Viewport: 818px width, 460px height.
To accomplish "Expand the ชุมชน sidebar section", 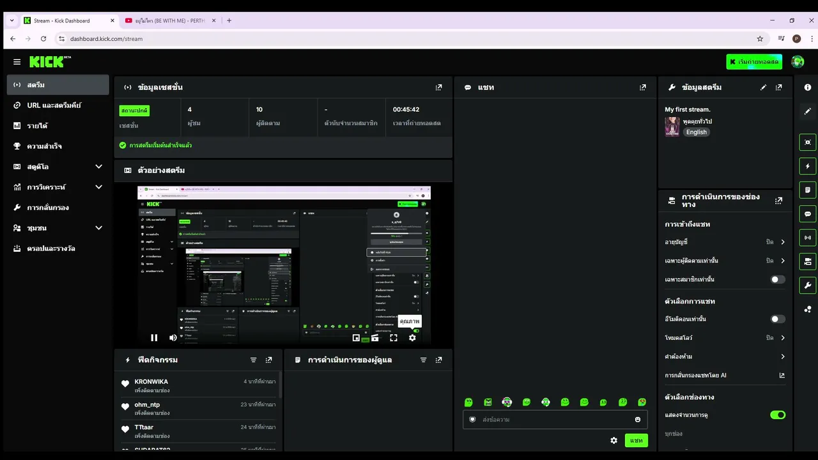I will (x=98, y=228).
